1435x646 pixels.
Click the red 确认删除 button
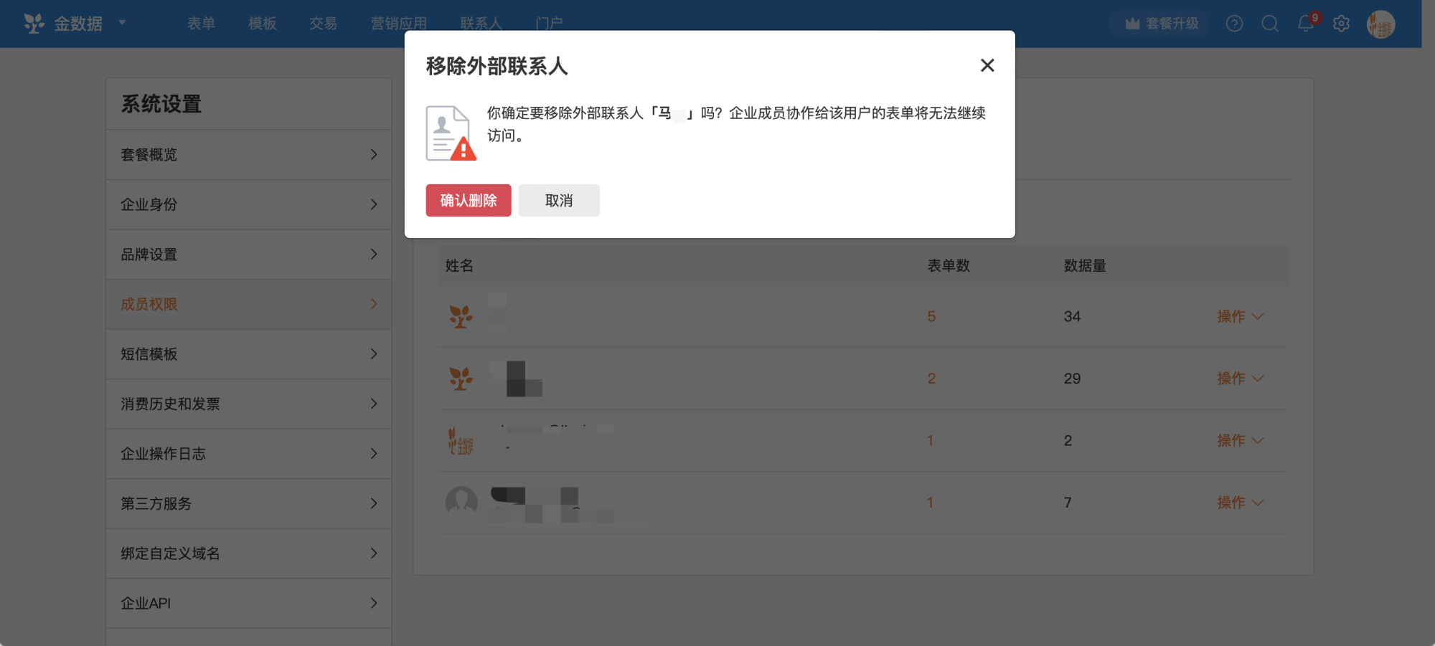point(468,200)
